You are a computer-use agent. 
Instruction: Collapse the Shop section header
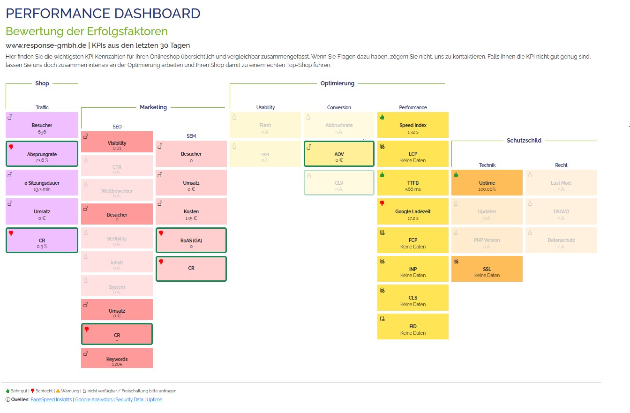tap(42, 83)
